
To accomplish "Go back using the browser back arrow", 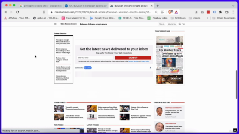I will point(6,12).
